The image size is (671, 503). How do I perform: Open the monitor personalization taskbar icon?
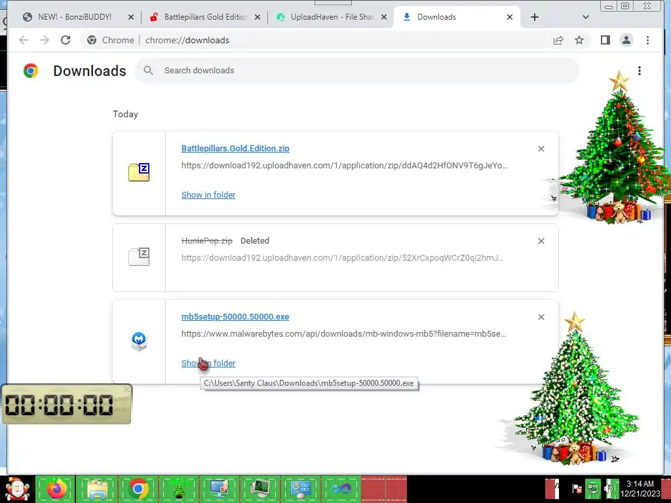(x=219, y=489)
